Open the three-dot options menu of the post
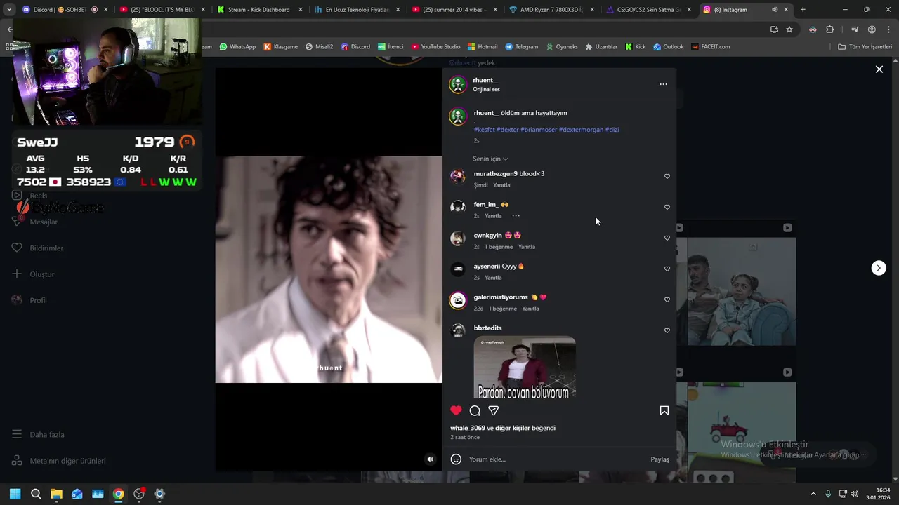The image size is (899, 505). click(x=663, y=84)
